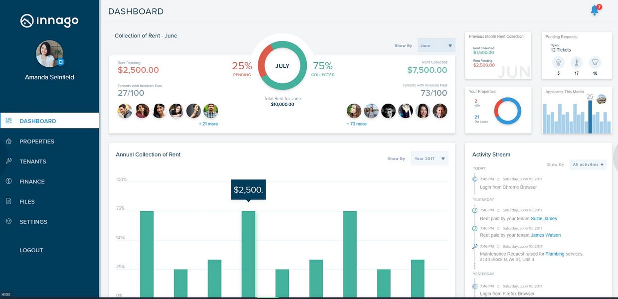
Task: Click the Files document icon
Action: (8, 201)
